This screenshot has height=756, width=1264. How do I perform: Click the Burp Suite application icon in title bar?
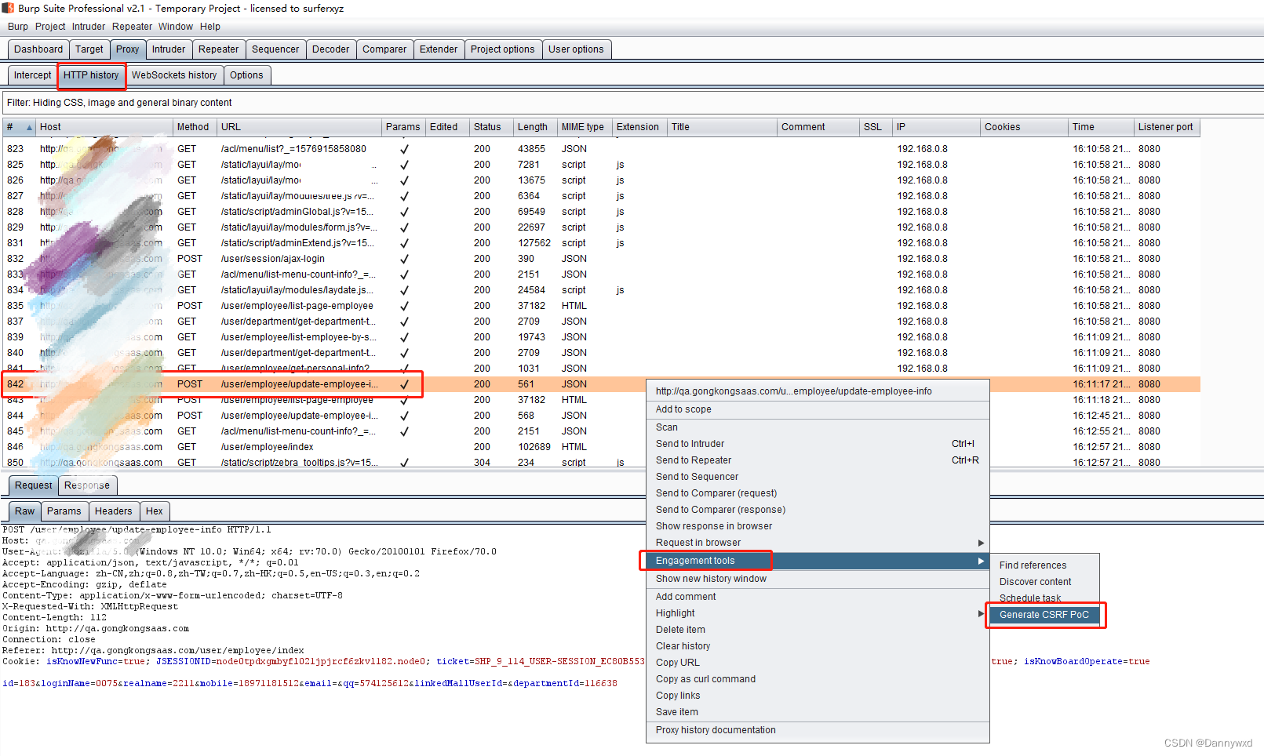(x=8, y=8)
